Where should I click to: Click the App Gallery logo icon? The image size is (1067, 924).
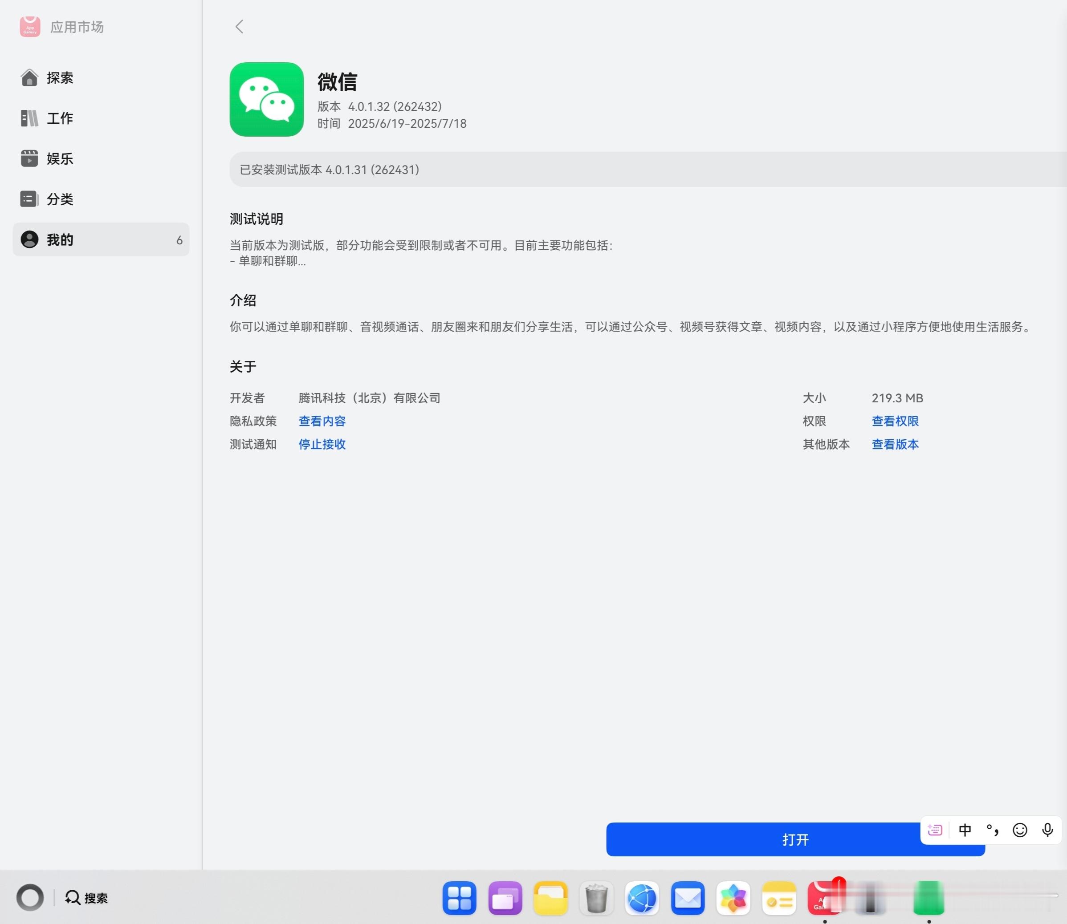(x=30, y=27)
